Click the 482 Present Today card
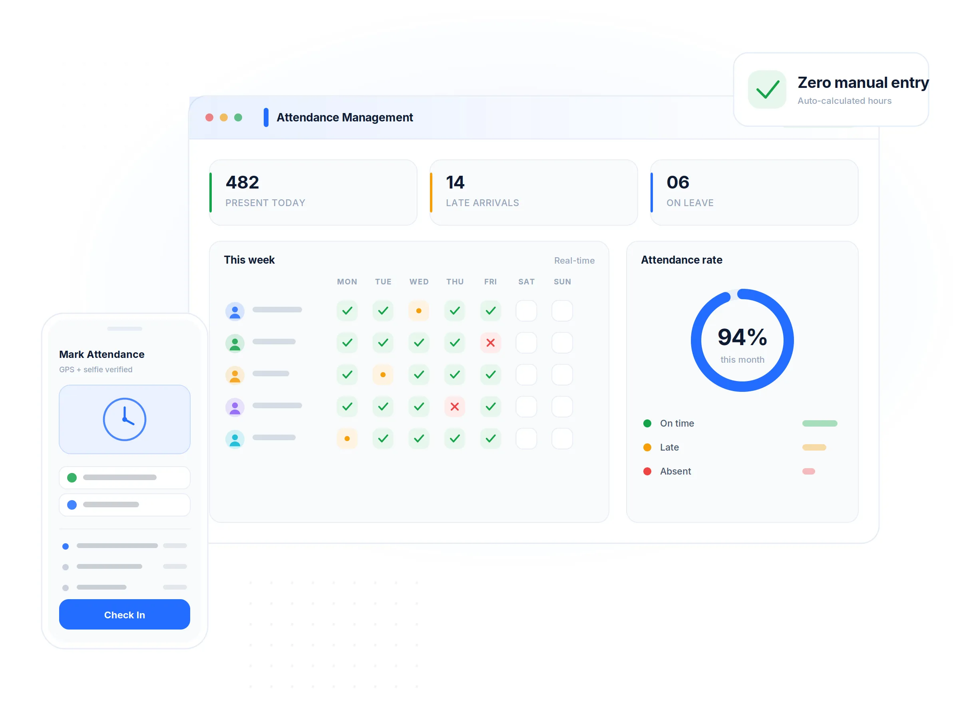The height and width of the screenshot is (719, 959). coord(313,193)
